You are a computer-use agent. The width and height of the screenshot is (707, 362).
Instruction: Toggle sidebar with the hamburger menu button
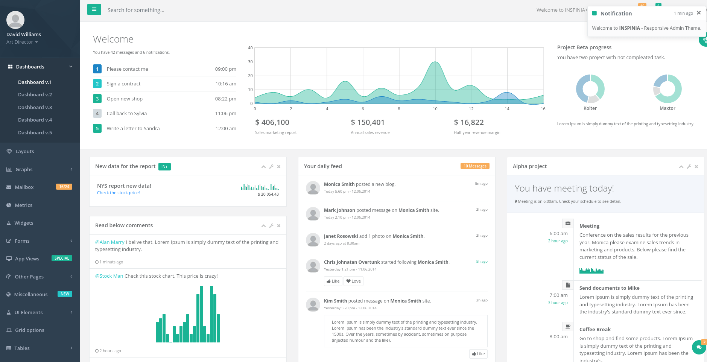click(94, 9)
